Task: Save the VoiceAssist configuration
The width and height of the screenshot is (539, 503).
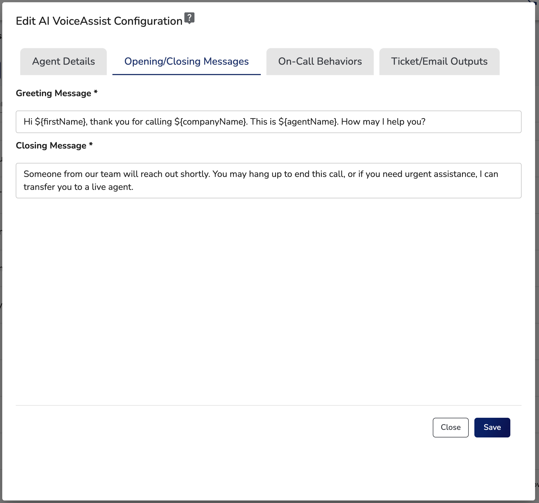Action: [x=492, y=427]
